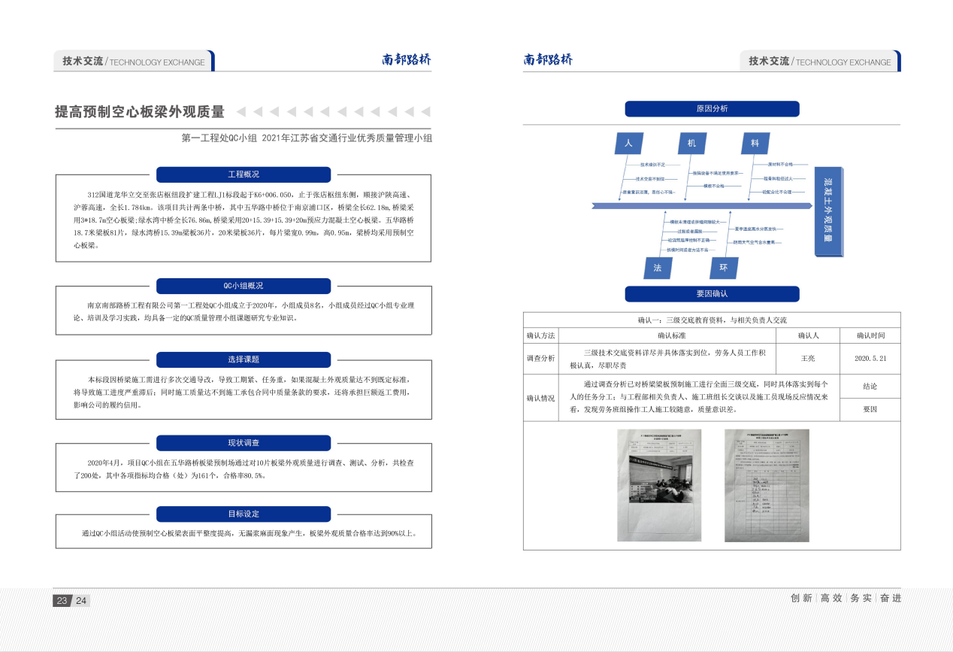Click the 混凝土外观质量 result block

click(x=829, y=211)
